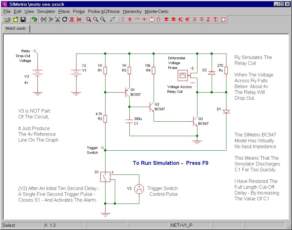The width and height of the screenshot is (292, 230).
Task: Click the green Undo arrow icon
Action: click(34, 20)
